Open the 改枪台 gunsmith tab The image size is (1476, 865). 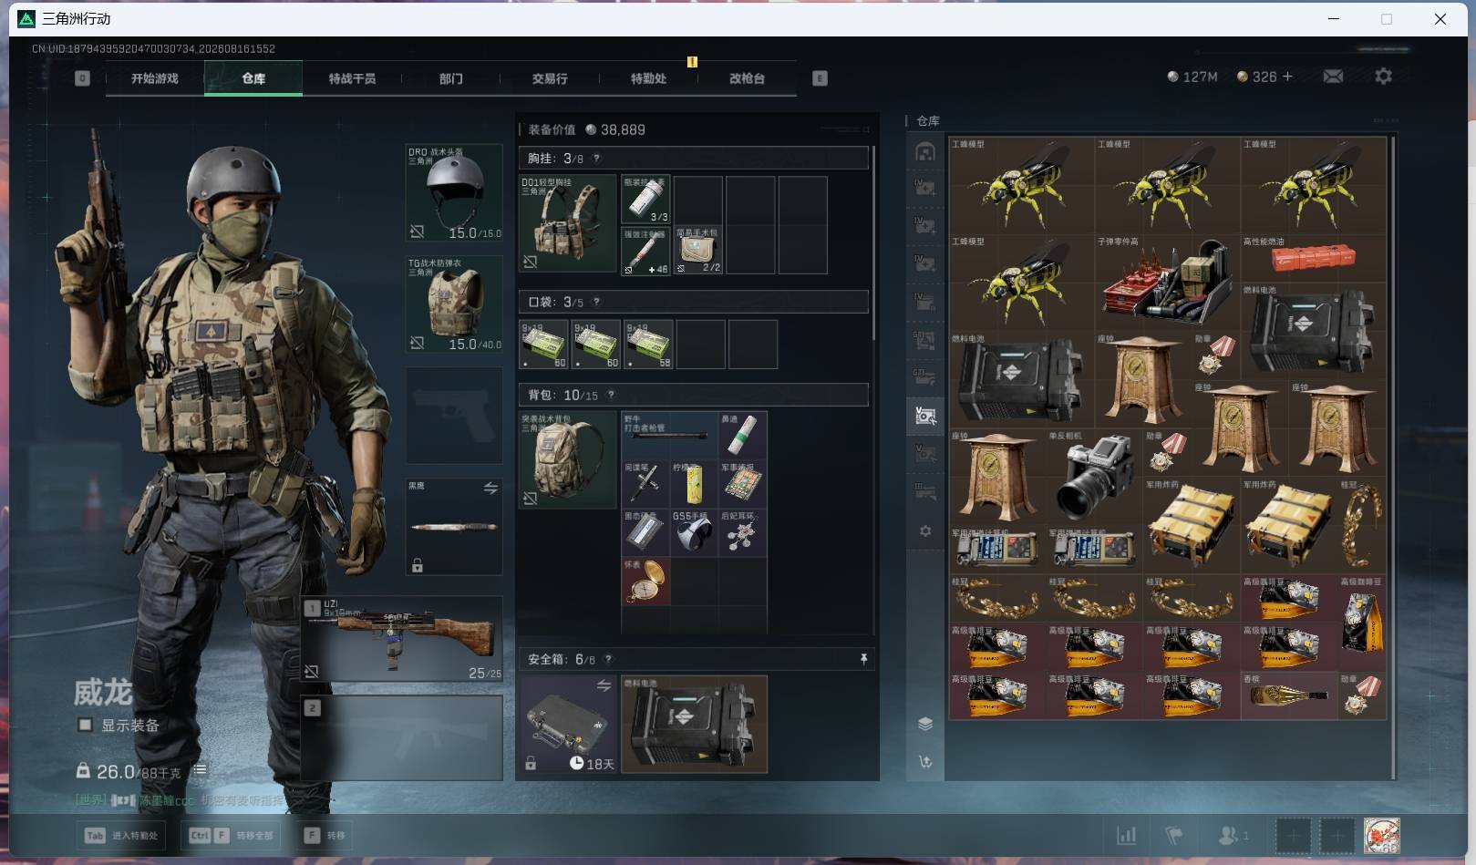(747, 78)
